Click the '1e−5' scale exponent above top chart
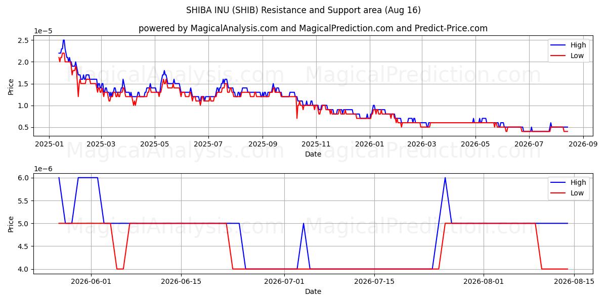607x303 pixels. (43, 31)
